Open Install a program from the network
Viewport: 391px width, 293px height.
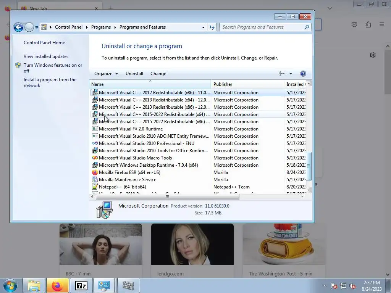click(x=50, y=82)
